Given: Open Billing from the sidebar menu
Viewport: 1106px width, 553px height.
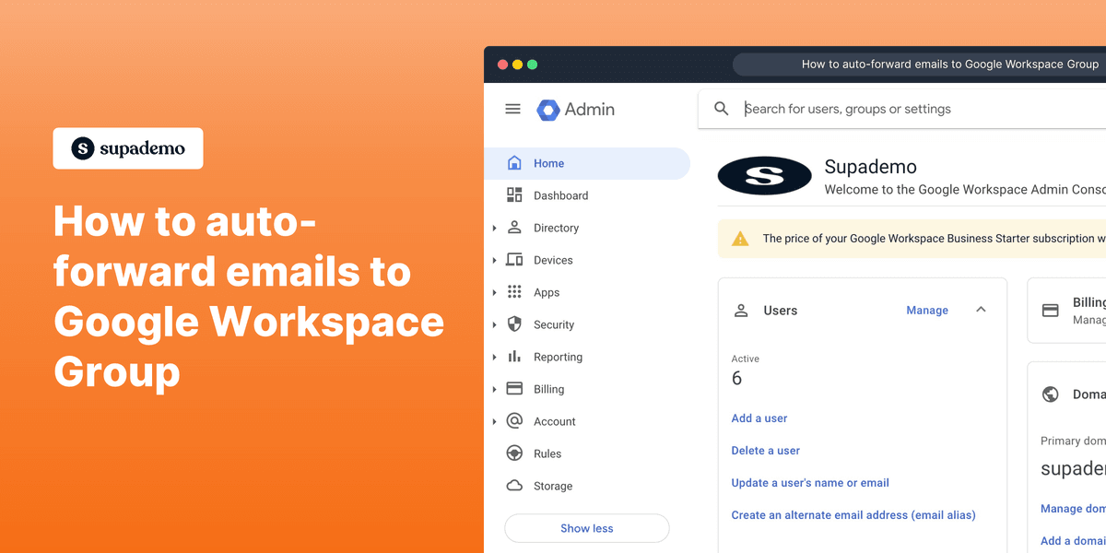Looking at the screenshot, I should coord(551,389).
